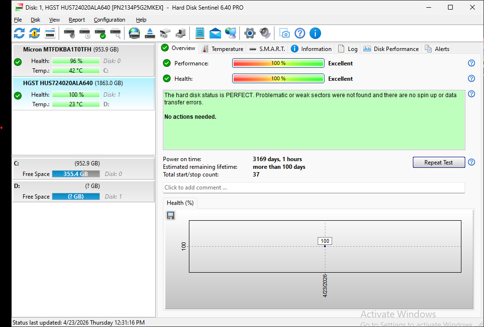Screen dimensions: 484x327
Task: Click the second open-drawer cabinet toolbar icon
Action: point(181,33)
